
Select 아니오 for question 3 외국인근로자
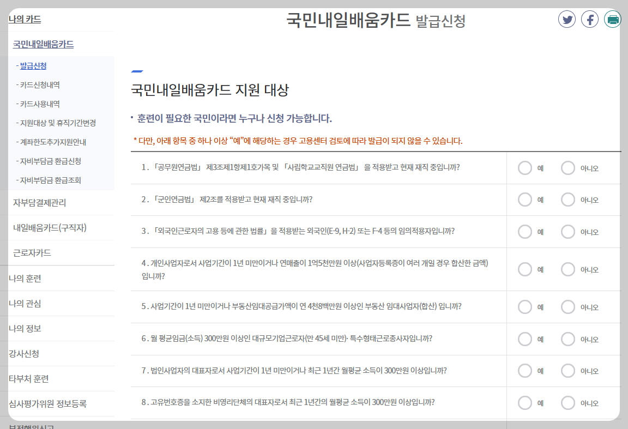click(567, 232)
